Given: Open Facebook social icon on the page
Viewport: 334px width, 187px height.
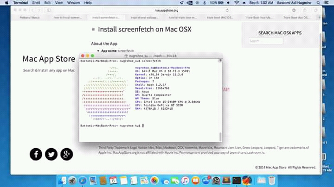Looking at the screenshot, I should click(36, 154).
